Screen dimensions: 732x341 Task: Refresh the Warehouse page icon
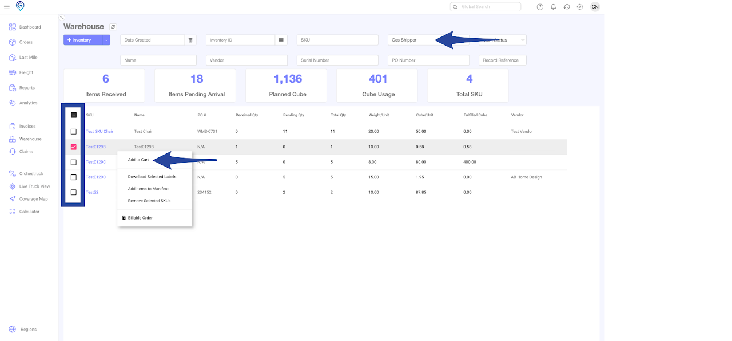pos(113,27)
